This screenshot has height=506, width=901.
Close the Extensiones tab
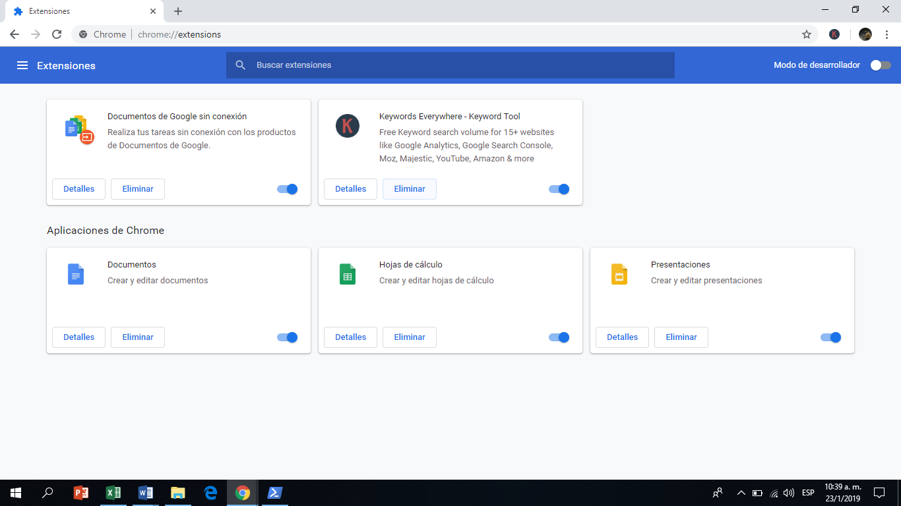(x=153, y=11)
